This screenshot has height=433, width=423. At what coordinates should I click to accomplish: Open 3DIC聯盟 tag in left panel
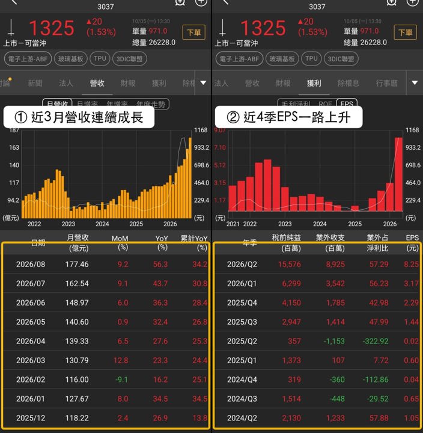pyautogui.click(x=129, y=59)
